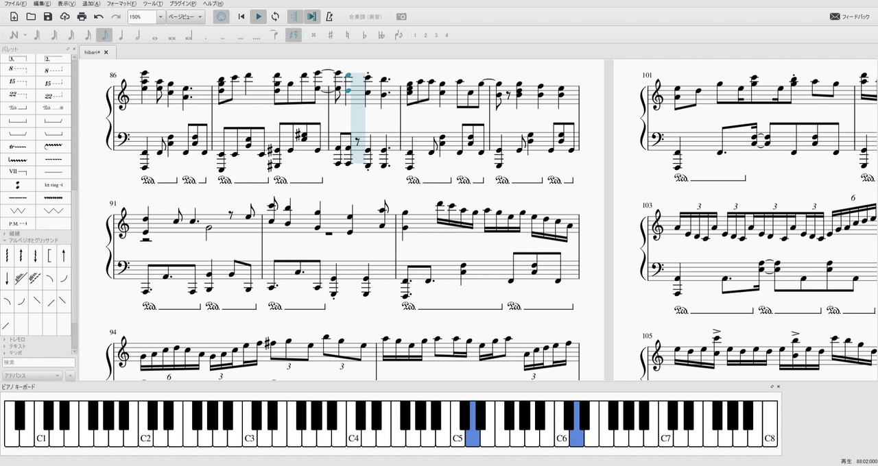Select the VII barre line palette item
The width and height of the screenshot is (878, 466).
tap(18, 171)
